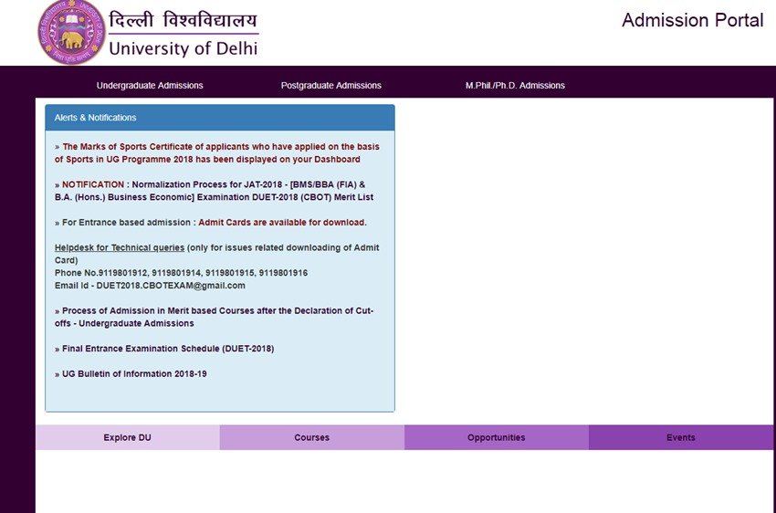The image size is (776, 513).
Task: Click the DUET2018.CBOTEXAM@gmail.com email address
Action: coord(170,286)
